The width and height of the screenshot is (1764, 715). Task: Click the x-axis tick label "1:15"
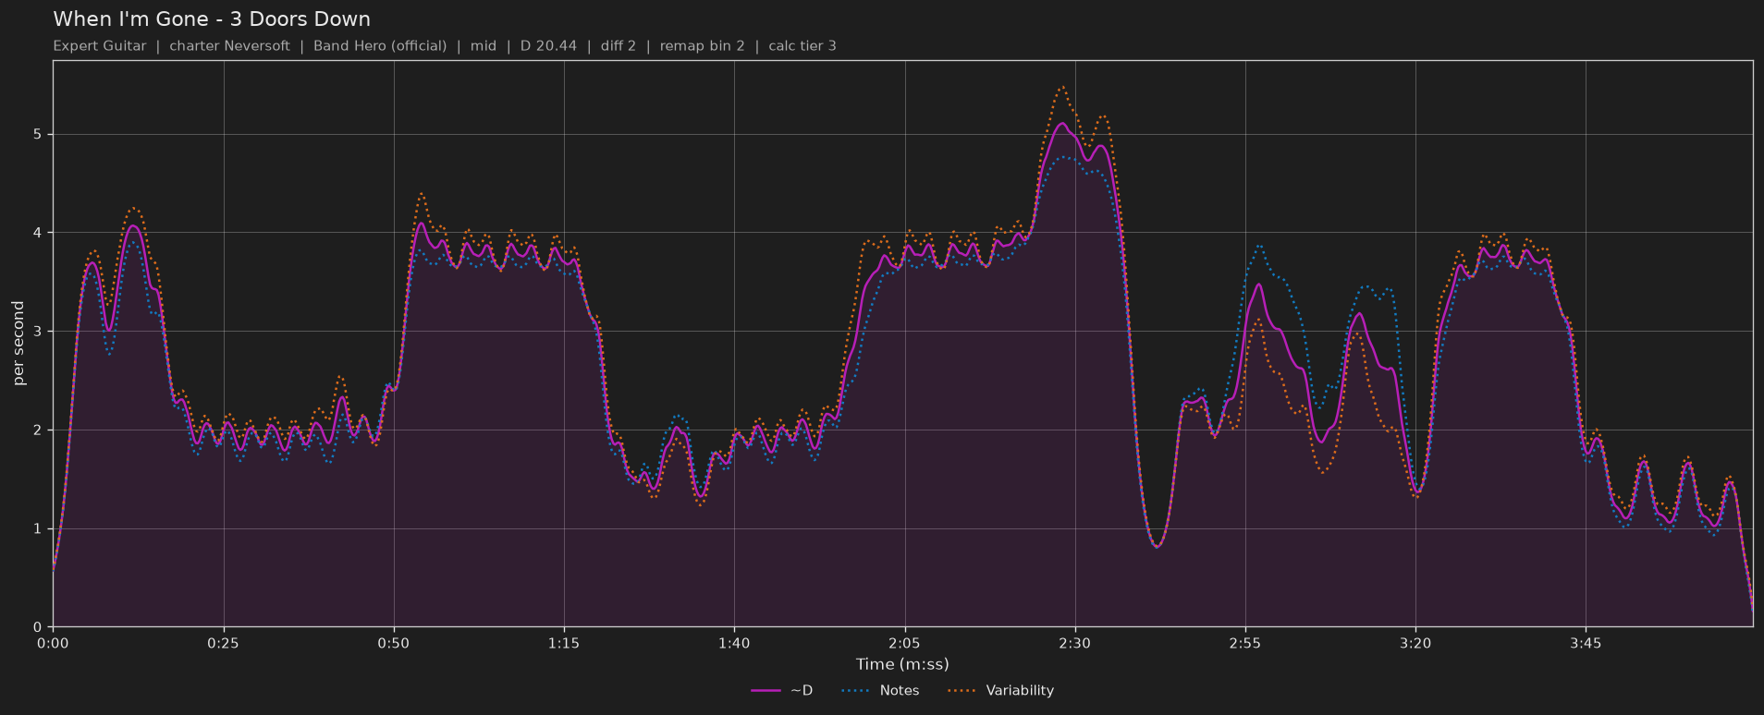(564, 643)
